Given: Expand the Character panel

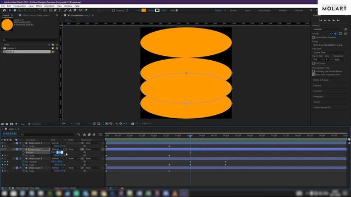Looking at the screenshot, I should [318, 91].
